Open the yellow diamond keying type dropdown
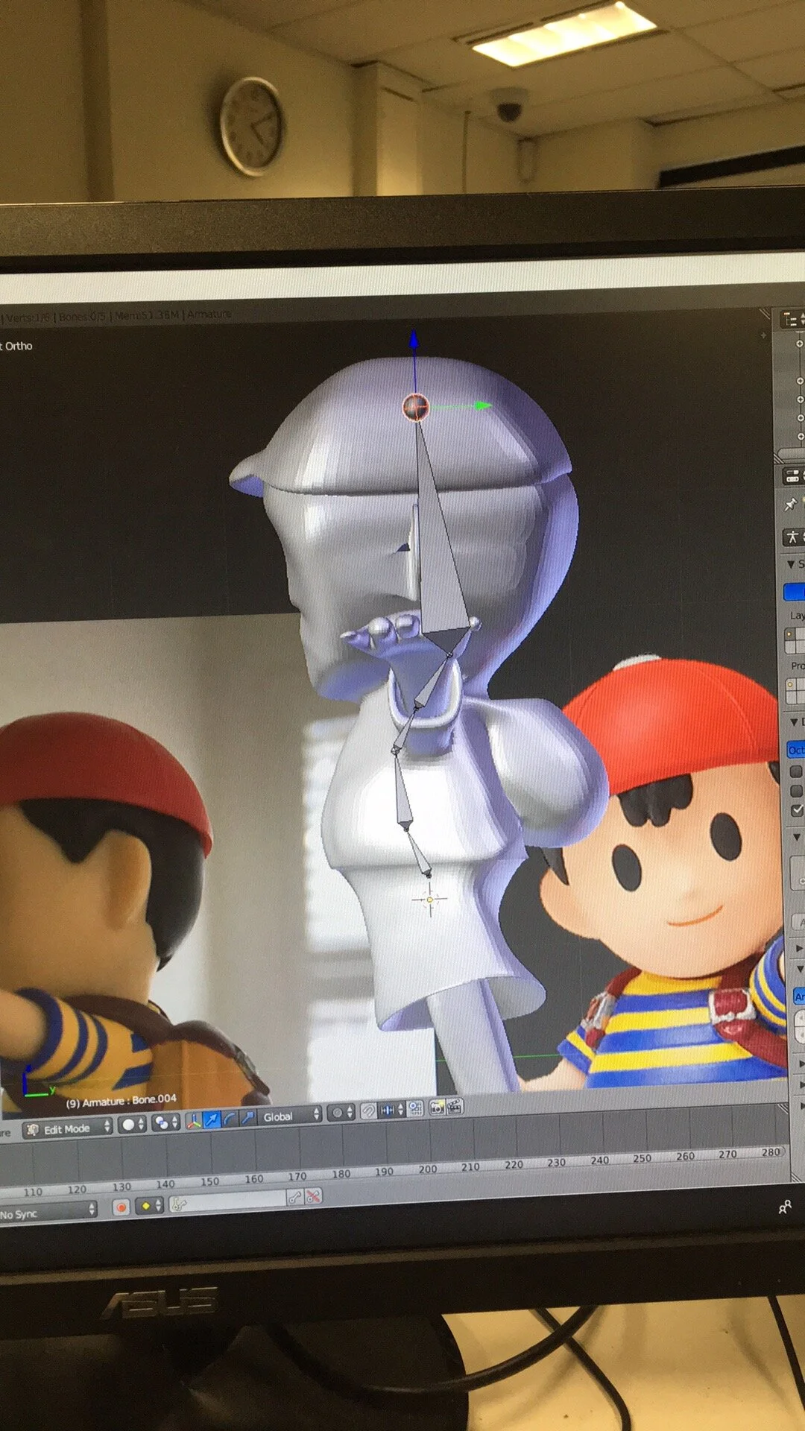 (149, 1205)
